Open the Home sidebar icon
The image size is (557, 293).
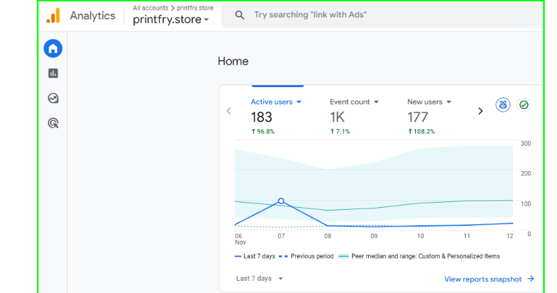pos(53,48)
